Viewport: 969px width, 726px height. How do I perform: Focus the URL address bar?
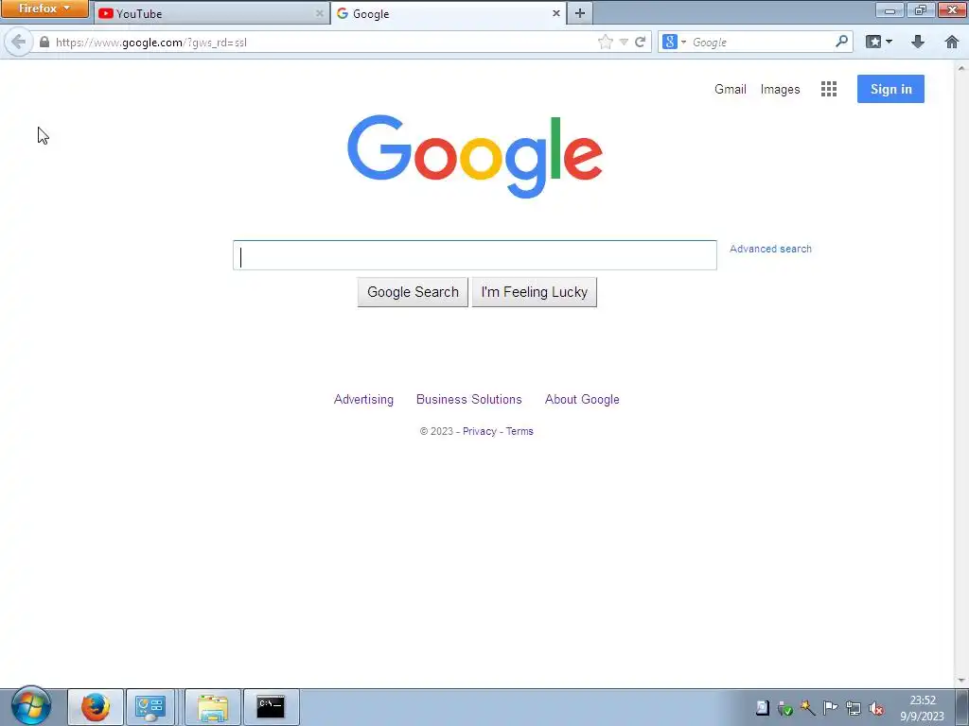[322, 42]
